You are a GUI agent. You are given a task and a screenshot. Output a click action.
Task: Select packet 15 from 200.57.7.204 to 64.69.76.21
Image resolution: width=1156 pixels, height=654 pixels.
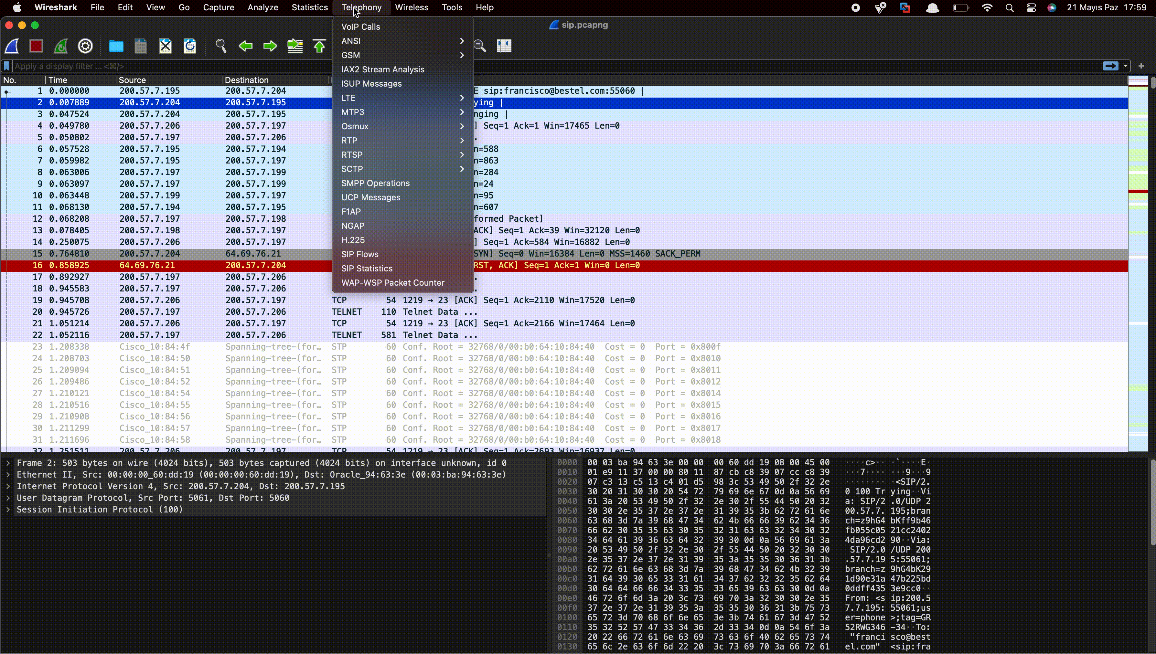coord(564,254)
